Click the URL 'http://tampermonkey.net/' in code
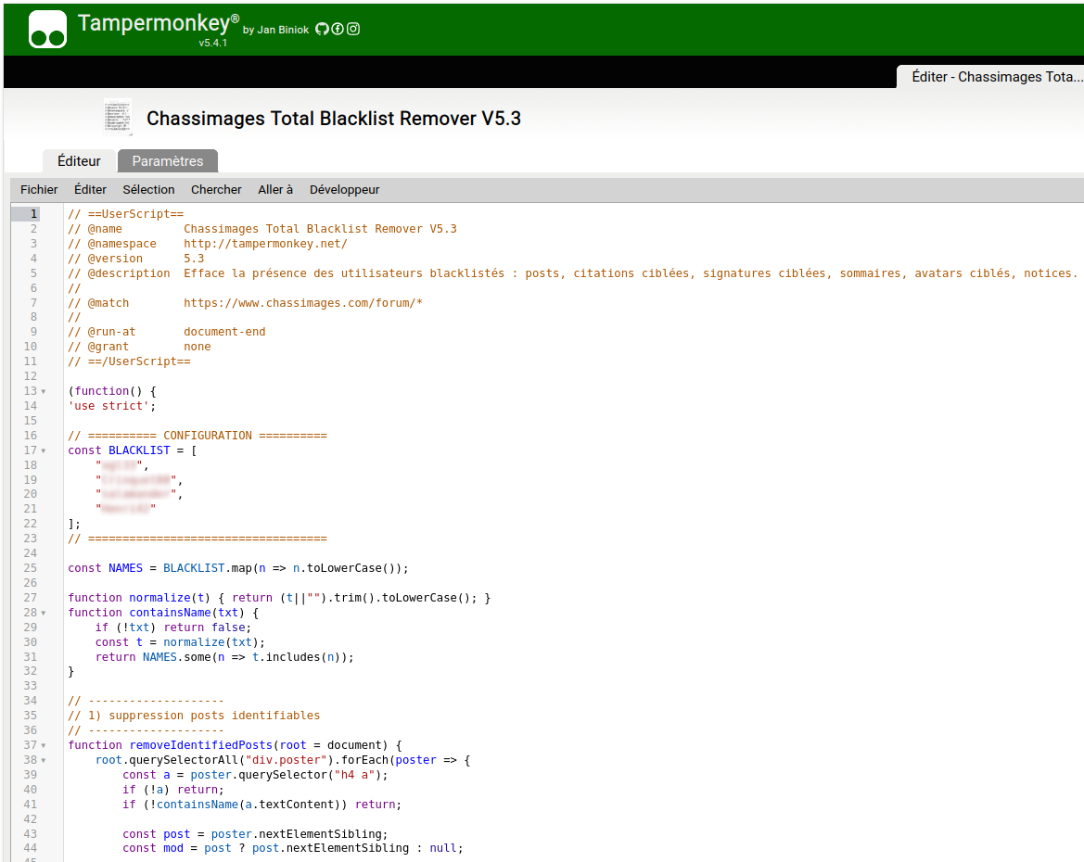The image size is (1084, 862). point(265,244)
